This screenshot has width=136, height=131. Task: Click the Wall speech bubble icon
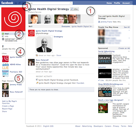pyautogui.click(x=3, y=34)
